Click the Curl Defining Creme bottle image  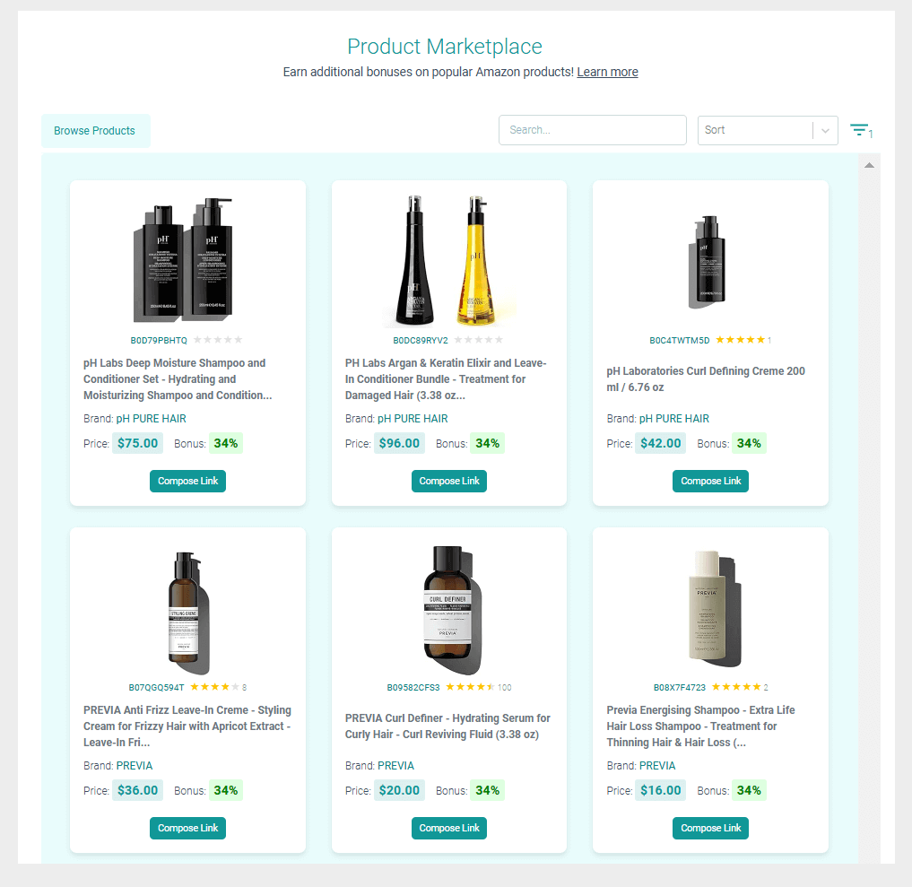click(x=708, y=262)
